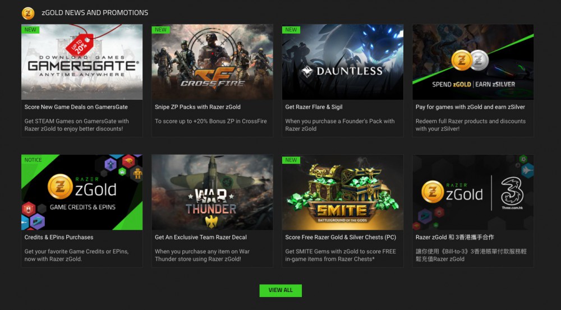Click the zGold coin icon in header
The width and height of the screenshot is (561, 310).
(x=28, y=13)
